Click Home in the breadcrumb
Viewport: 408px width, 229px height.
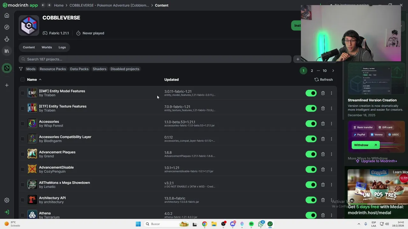[x=59, y=5]
